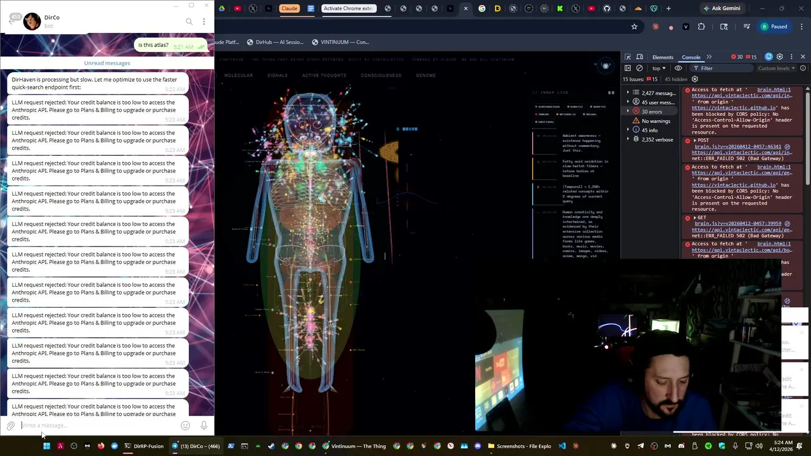Expand the 30 errors group
The width and height of the screenshot is (811, 456).
[652, 111]
